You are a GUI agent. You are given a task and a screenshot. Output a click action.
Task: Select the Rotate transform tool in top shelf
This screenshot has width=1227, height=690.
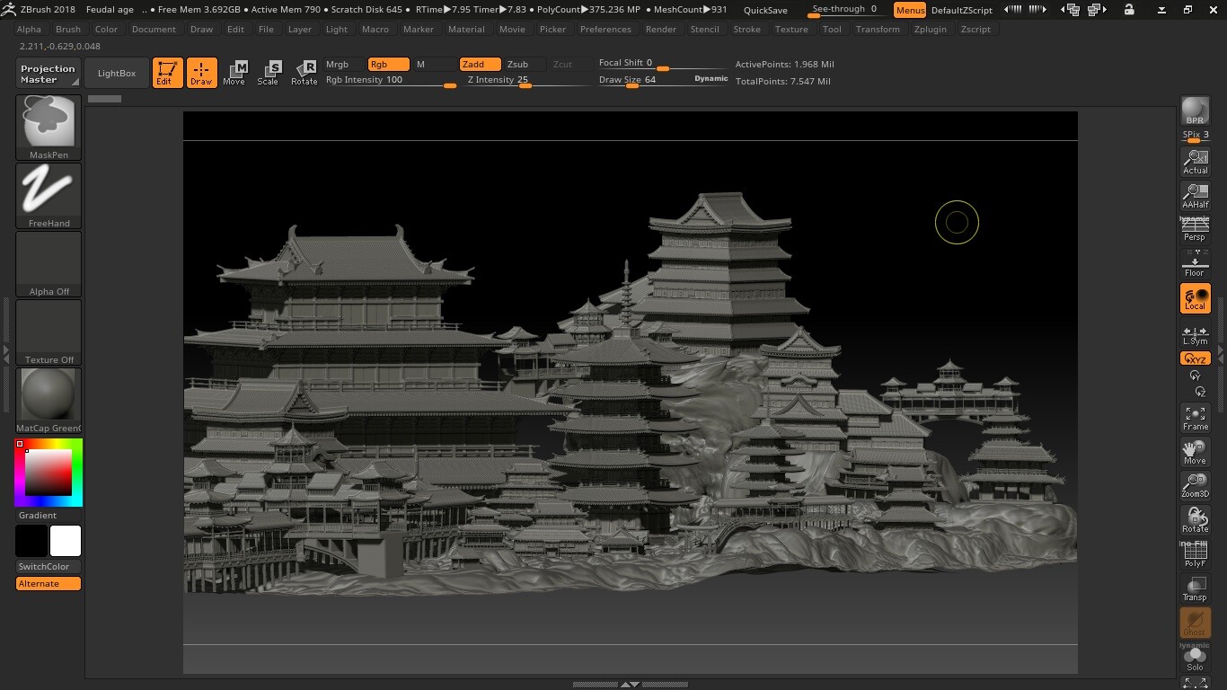click(304, 73)
